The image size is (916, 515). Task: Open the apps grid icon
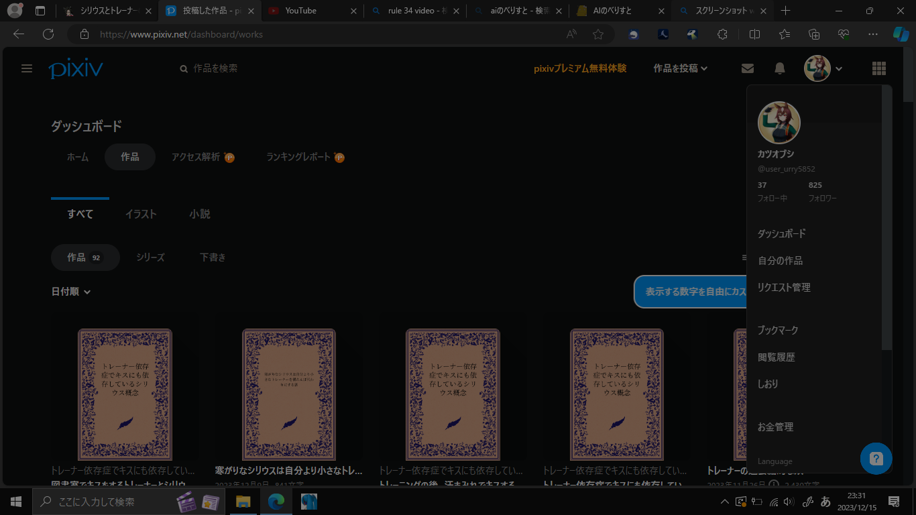click(x=878, y=68)
